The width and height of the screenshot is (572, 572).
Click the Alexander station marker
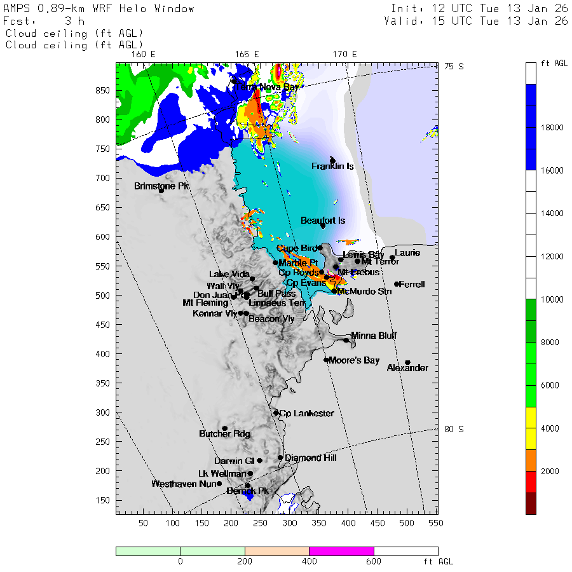click(407, 362)
